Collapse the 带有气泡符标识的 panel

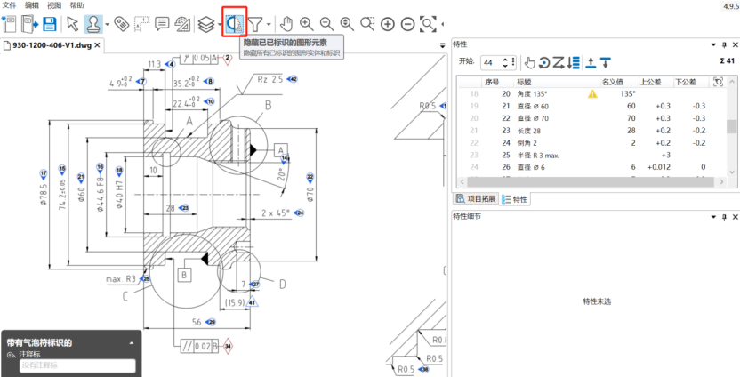coord(131,342)
